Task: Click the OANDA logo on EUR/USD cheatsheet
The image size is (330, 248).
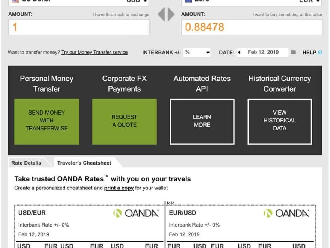Action: pos(286,213)
